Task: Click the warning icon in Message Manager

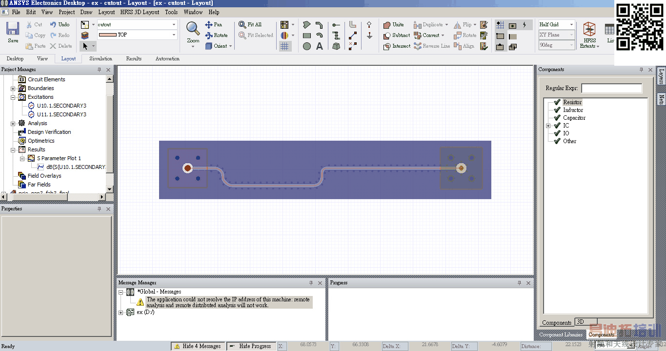Action: point(141,302)
